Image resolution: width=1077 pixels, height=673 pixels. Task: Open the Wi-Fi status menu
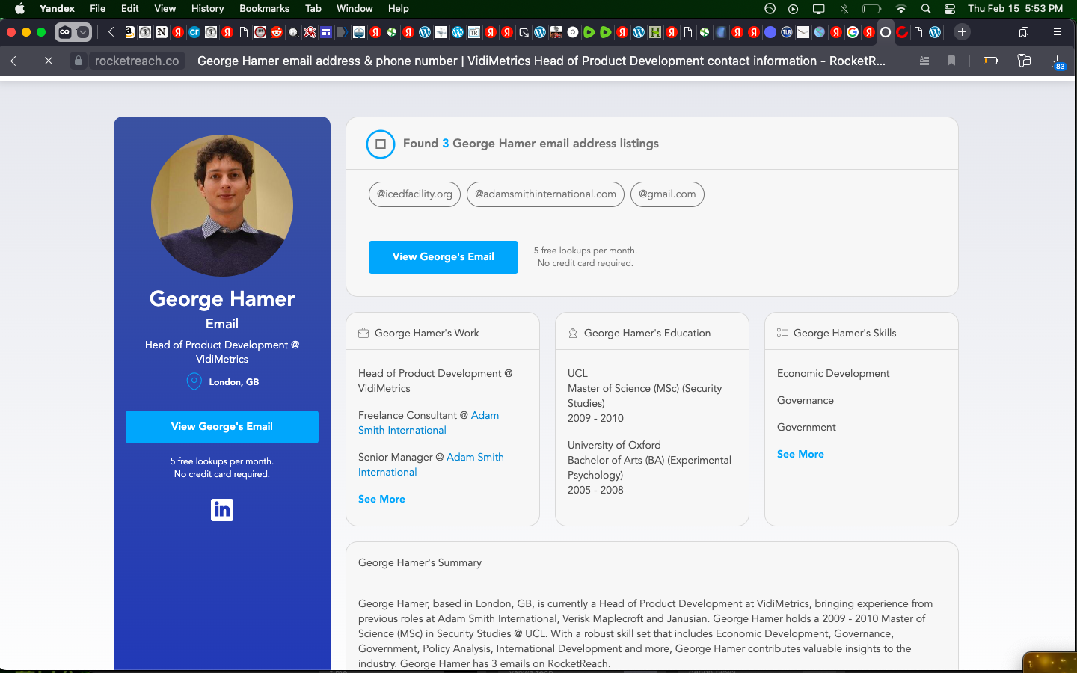pyautogui.click(x=901, y=9)
